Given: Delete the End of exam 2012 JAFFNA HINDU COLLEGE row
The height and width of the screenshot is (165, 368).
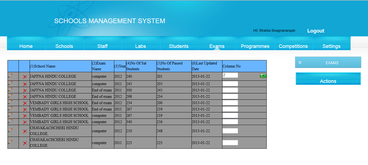Looking at the screenshot, I should click(x=25, y=96).
